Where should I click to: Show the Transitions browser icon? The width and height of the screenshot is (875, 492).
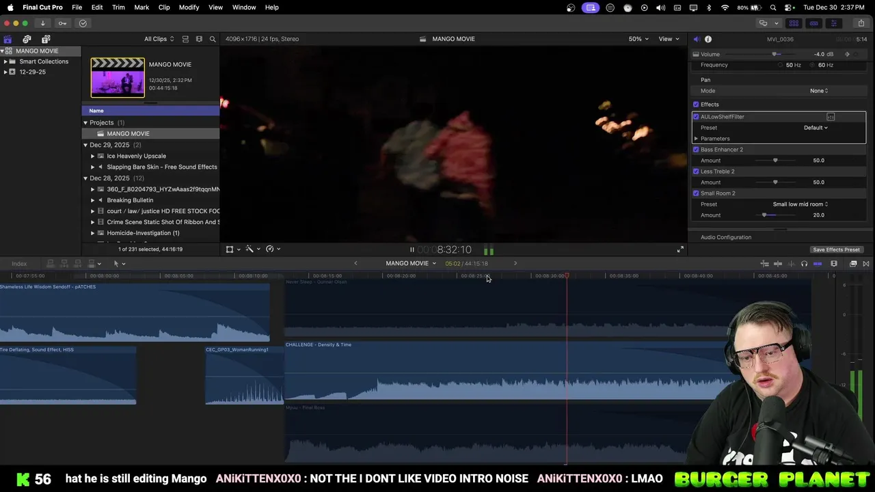click(866, 264)
